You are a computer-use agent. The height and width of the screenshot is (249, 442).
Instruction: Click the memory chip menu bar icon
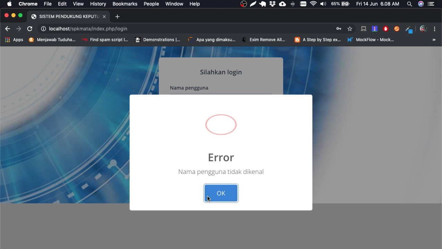[x=303, y=4]
